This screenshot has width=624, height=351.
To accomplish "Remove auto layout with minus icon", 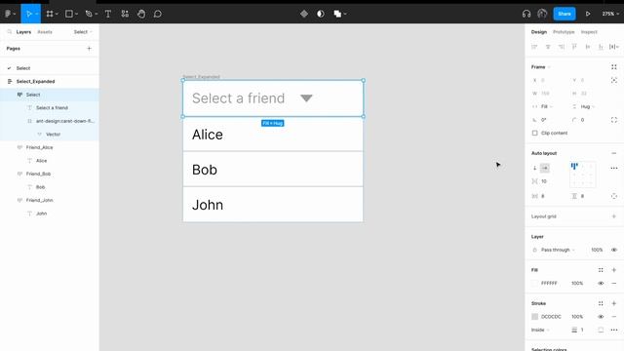I will click(x=614, y=153).
